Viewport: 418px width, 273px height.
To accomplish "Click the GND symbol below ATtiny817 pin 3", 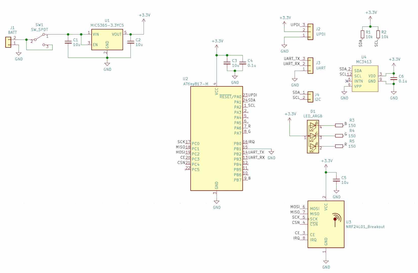I will tap(217, 202).
